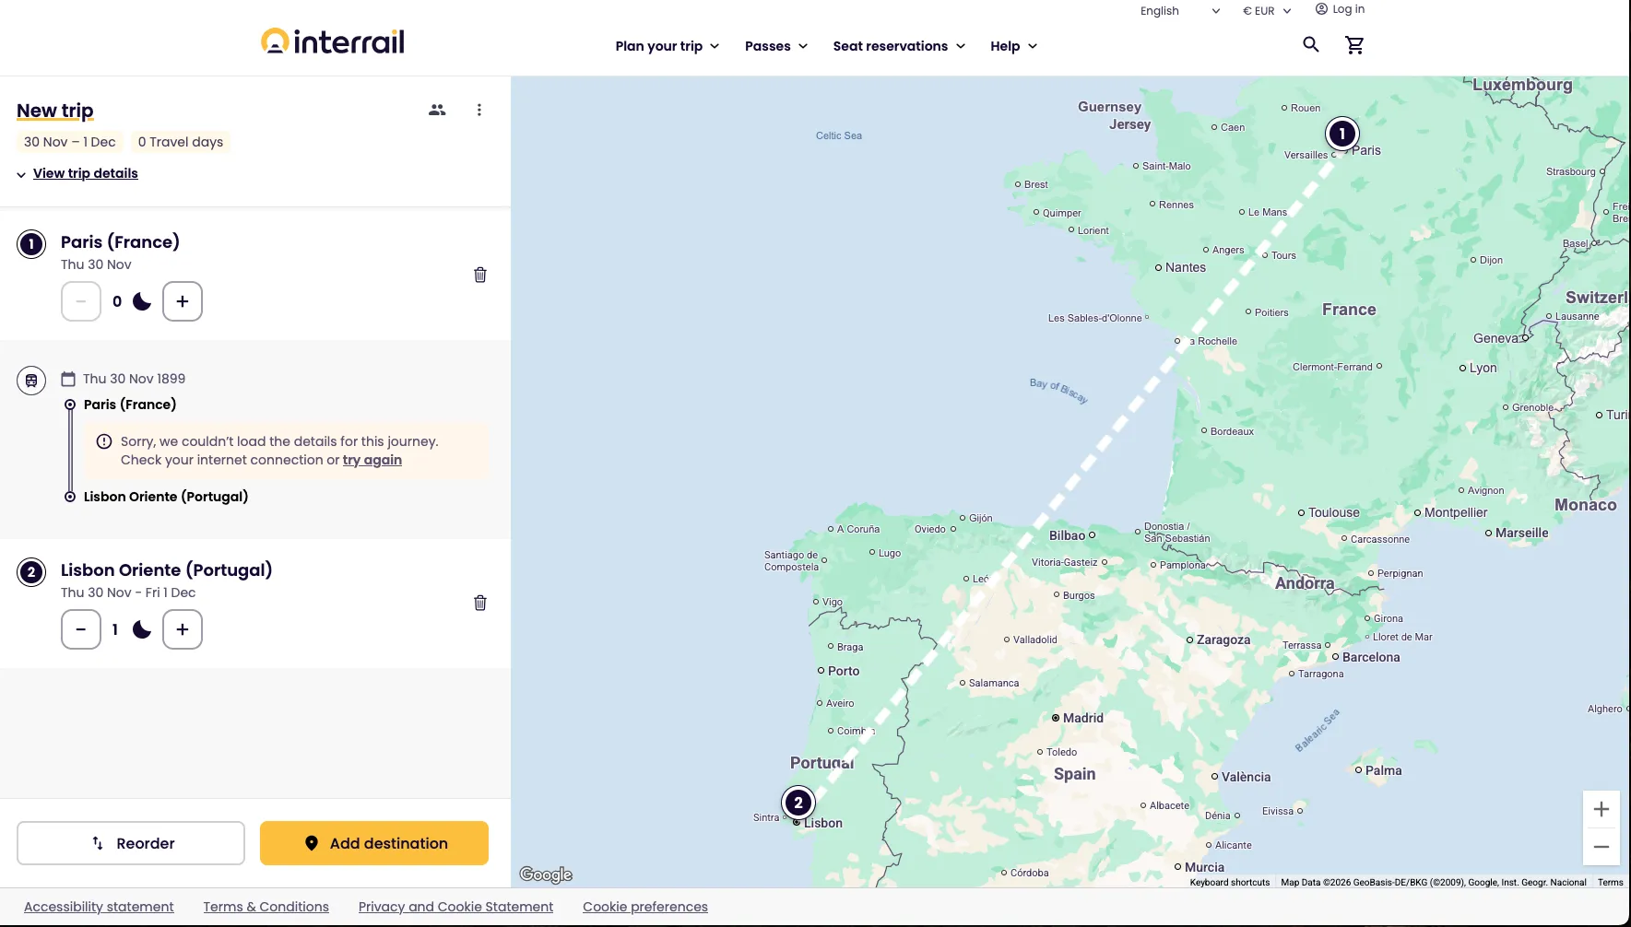This screenshot has height=927, width=1631.
Task: Open the Help menu
Action: click(x=1013, y=46)
